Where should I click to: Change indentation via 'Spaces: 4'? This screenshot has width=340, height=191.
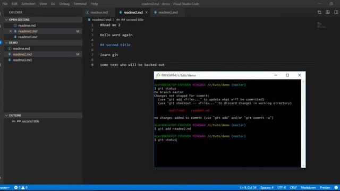(x=267, y=187)
